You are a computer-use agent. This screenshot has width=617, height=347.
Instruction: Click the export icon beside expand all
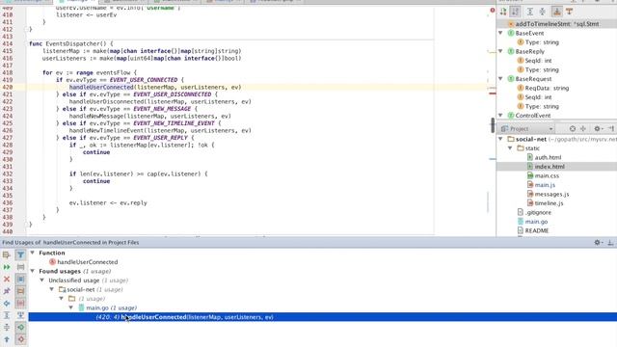(20, 315)
